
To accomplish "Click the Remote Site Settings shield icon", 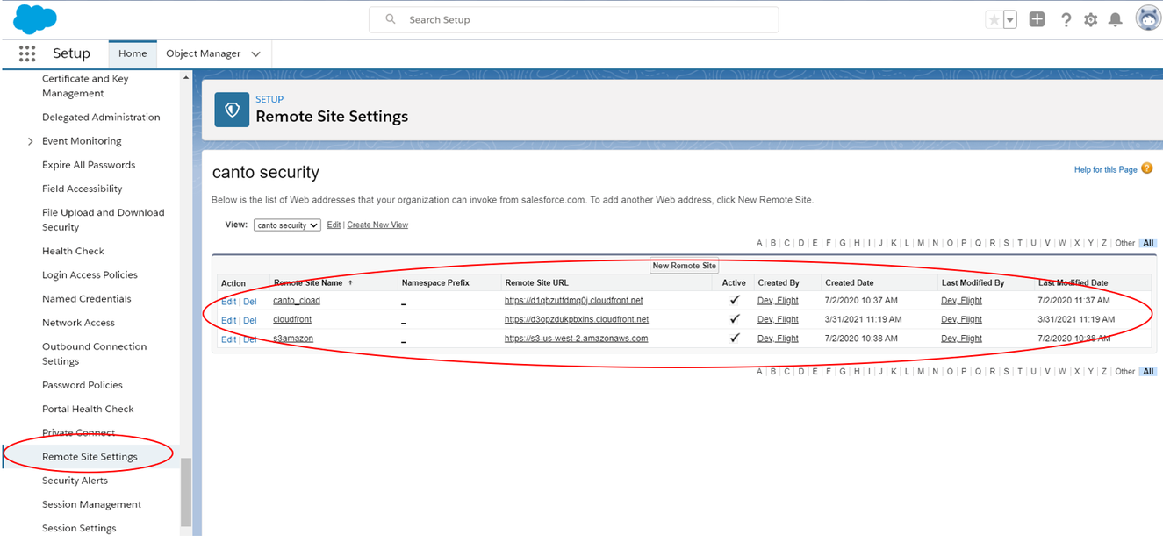I will (232, 110).
